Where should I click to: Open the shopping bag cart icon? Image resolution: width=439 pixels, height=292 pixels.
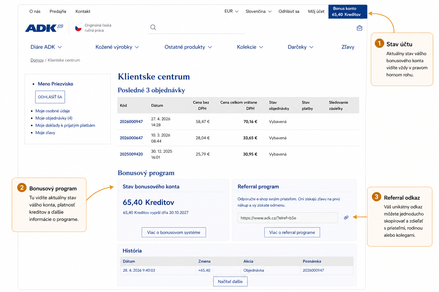360,28
